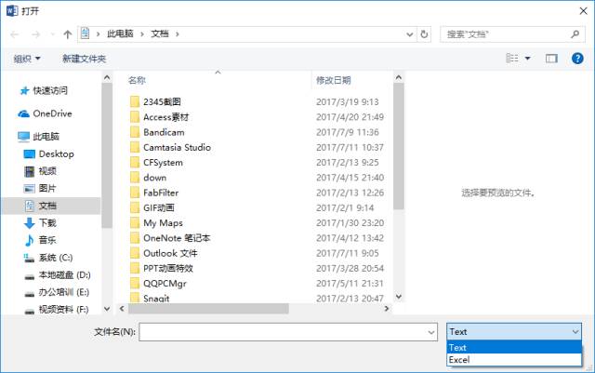This screenshot has height=373, width=595.
Task: Select the Access素材 folder icon
Action: coord(135,117)
